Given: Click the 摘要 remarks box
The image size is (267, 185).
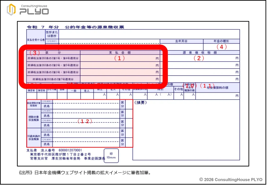Looking at the screenshot, I should click(x=186, y=130).
